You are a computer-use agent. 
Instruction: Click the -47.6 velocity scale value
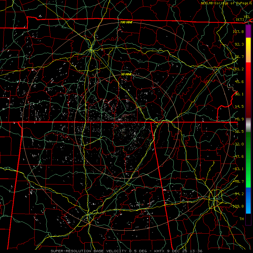(238, 157)
